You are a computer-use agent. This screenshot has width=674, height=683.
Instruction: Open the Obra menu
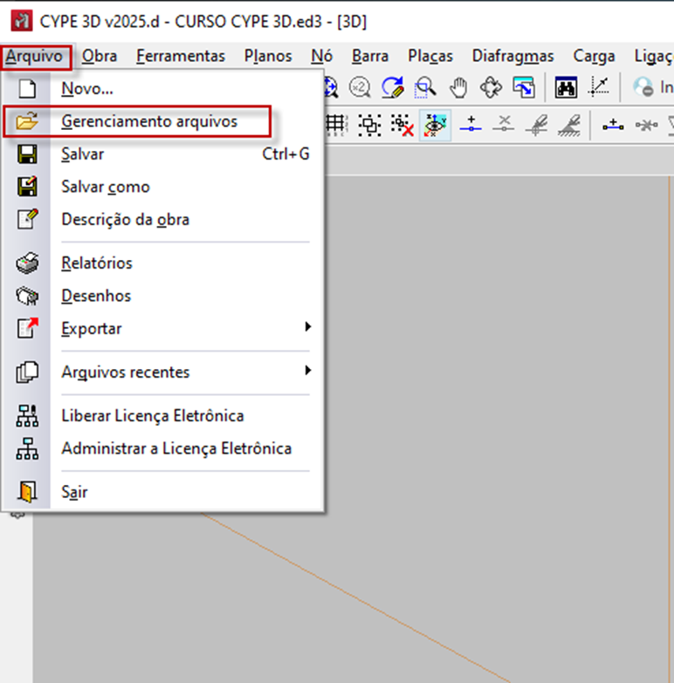(x=100, y=56)
